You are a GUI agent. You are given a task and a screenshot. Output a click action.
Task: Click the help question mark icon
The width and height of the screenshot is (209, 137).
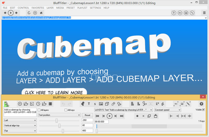[x=201, y=104]
